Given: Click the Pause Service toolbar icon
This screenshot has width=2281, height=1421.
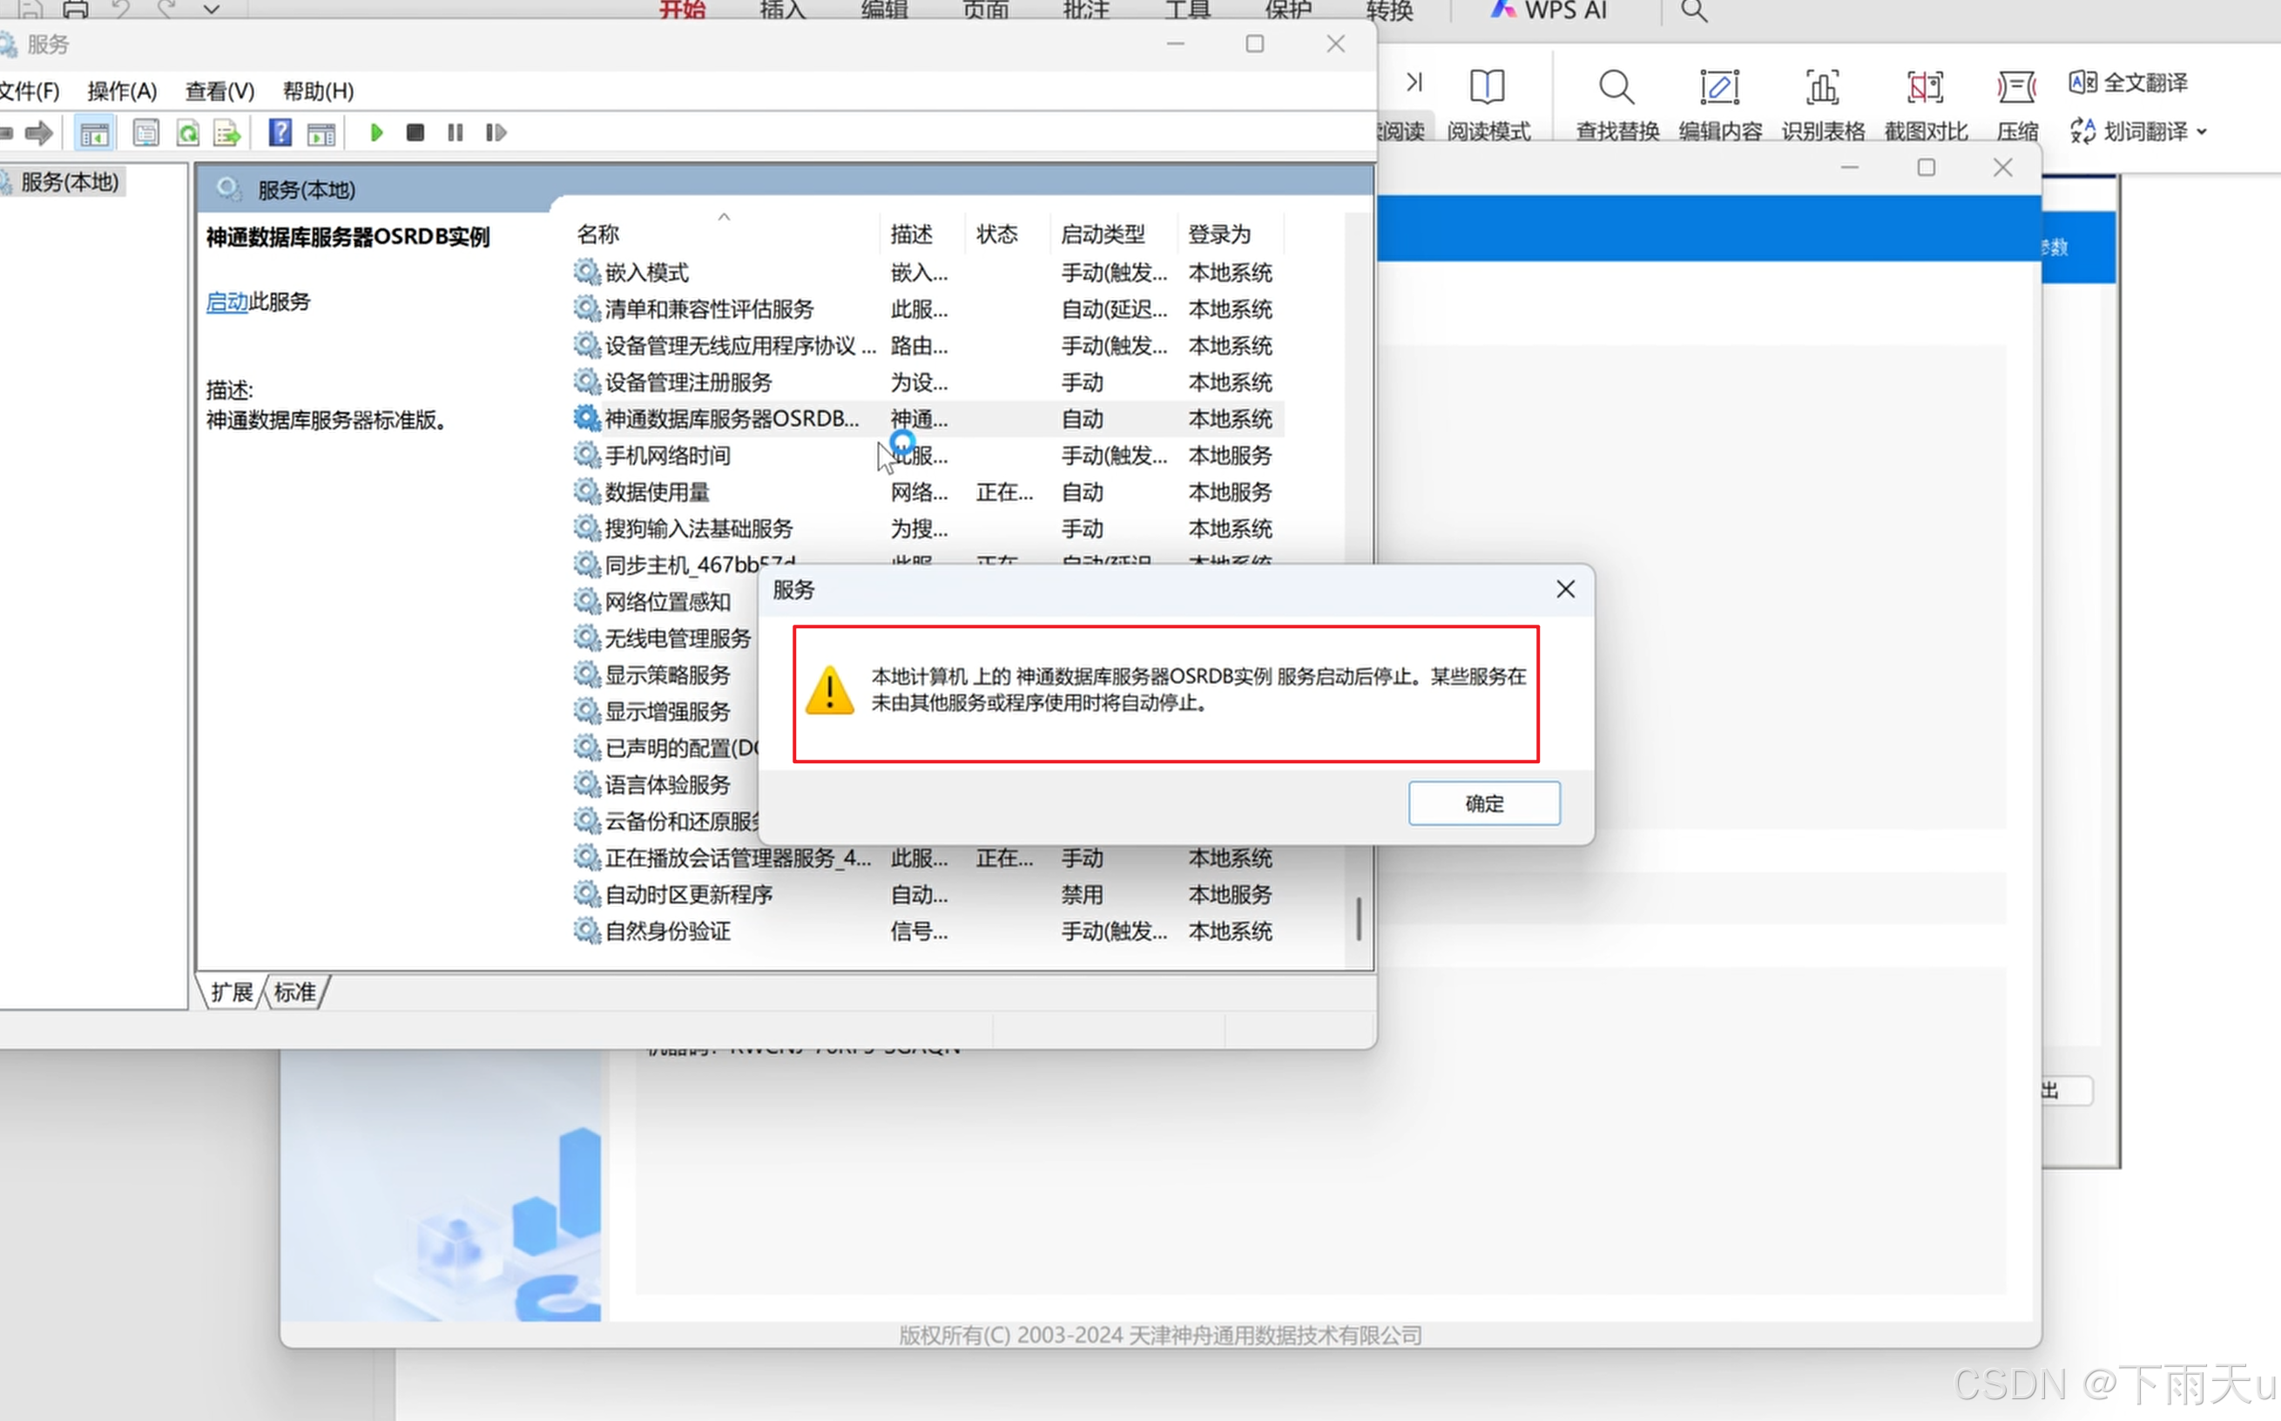Looking at the screenshot, I should point(456,132).
